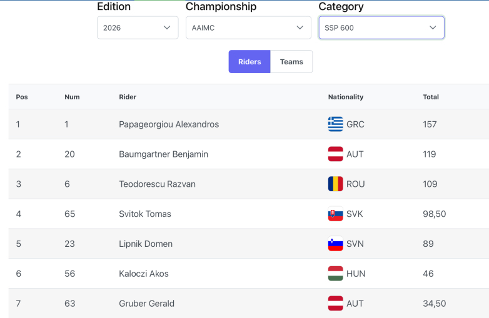Select the Svitok Tomas row
The height and width of the screenshot is (318, 489).
tap(248, 214)
